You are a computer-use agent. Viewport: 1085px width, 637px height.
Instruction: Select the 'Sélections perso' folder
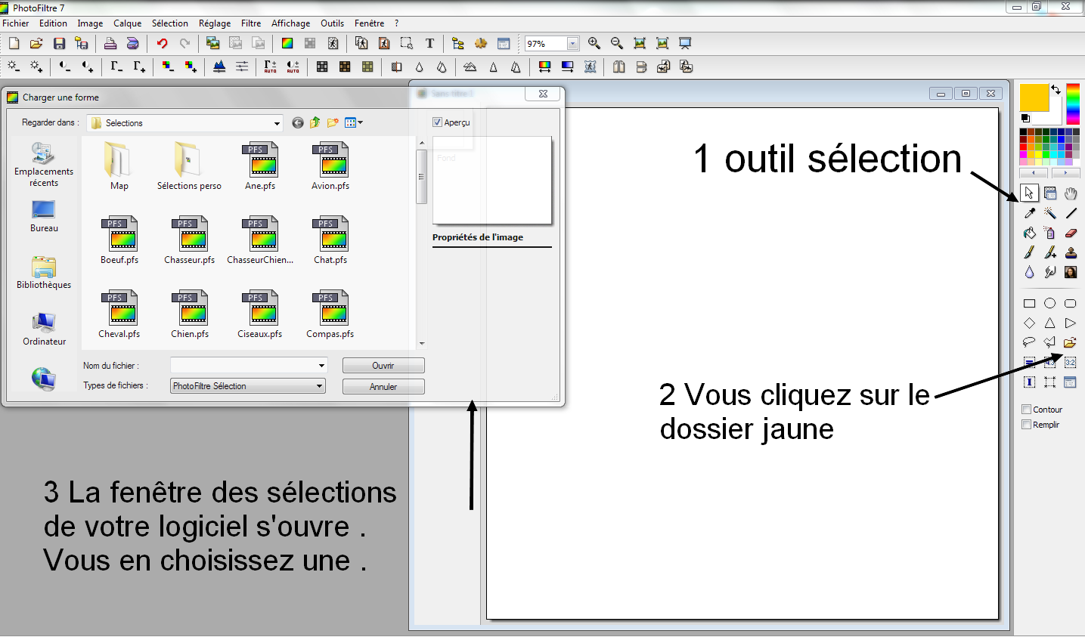[189, 166]
